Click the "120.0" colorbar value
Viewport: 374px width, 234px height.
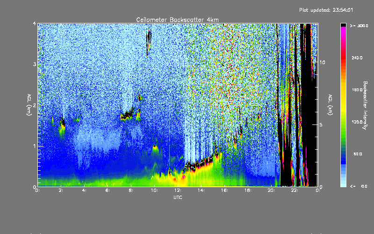[357, 122]
